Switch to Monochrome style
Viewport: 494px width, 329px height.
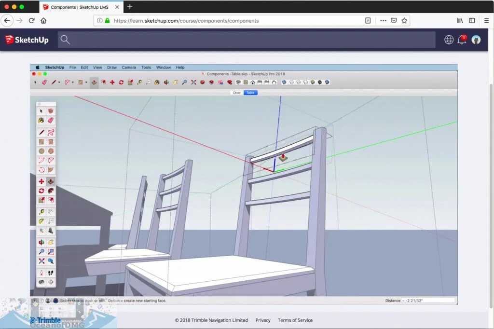point(327,82)
